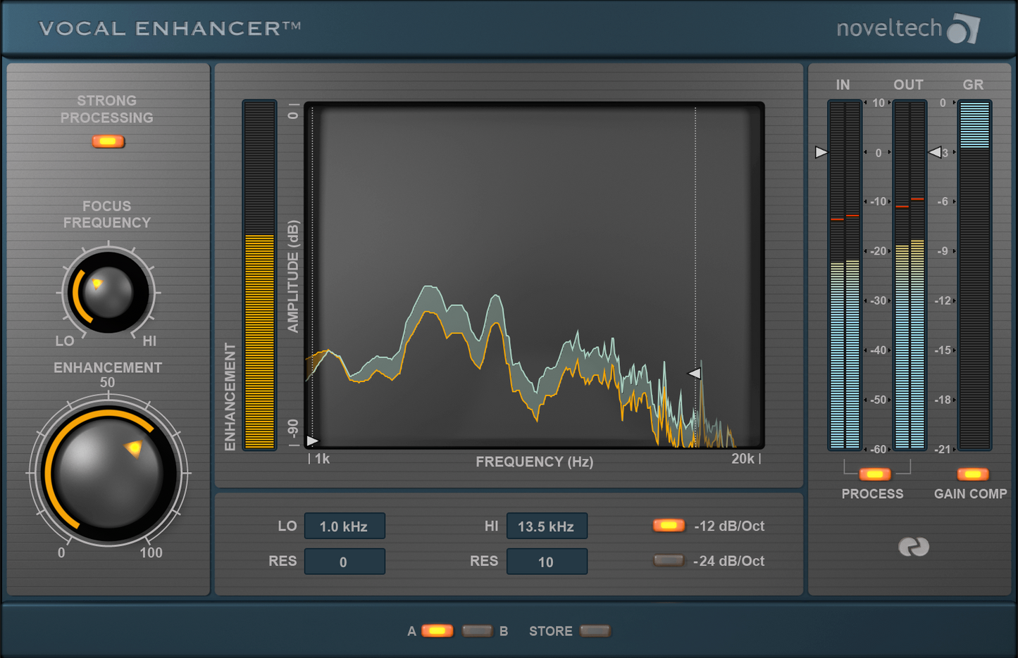Viewport: 1018px width, 658px height.
Task: Click the input level arrow marker
Action: (821, 151)
